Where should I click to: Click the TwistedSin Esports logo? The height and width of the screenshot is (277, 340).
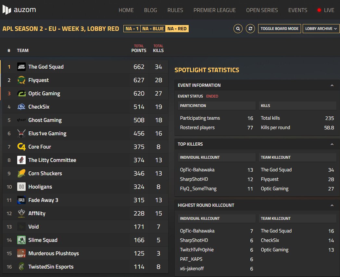point(21,267)
